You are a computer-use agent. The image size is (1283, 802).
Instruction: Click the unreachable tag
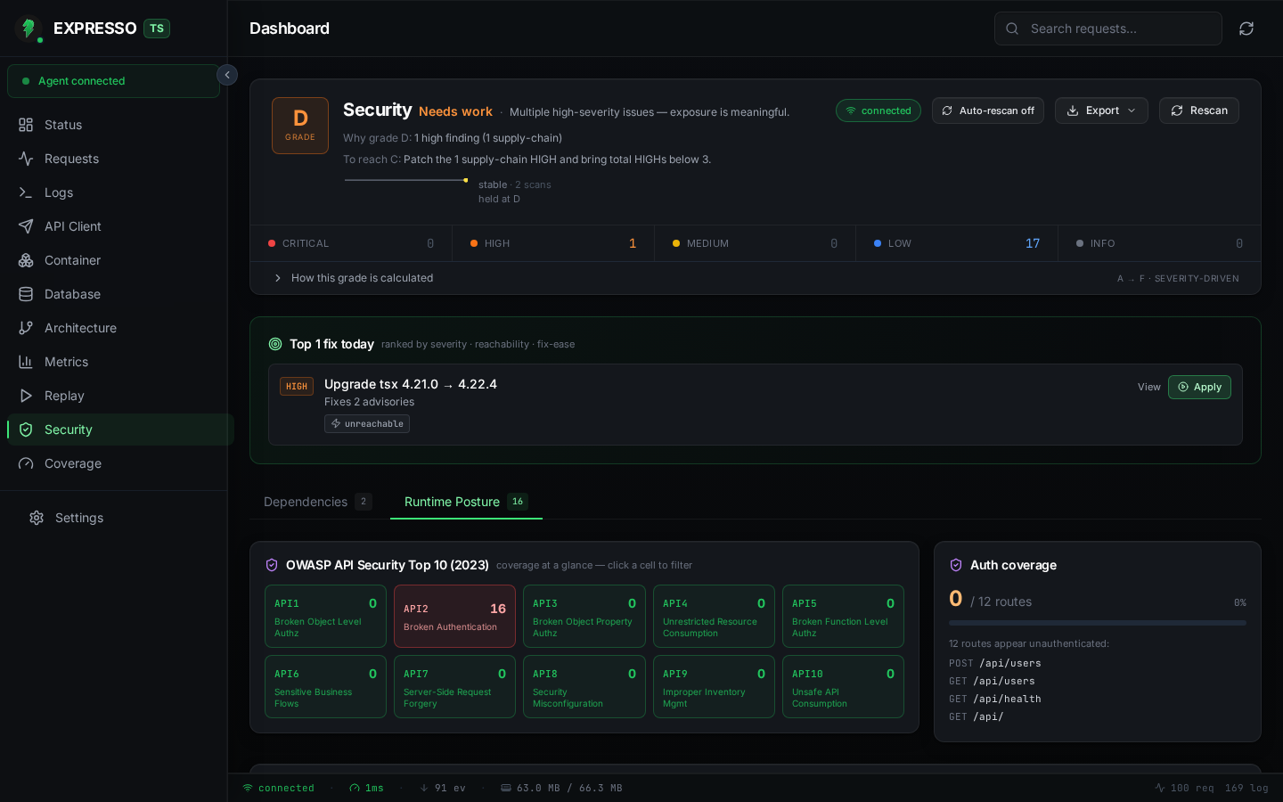[367, 424]
